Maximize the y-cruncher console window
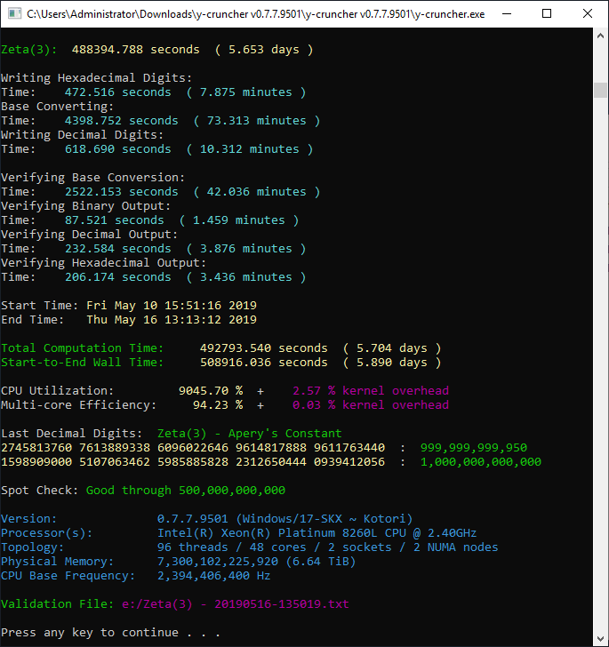The image size is (609, 647). click(547, 14)
